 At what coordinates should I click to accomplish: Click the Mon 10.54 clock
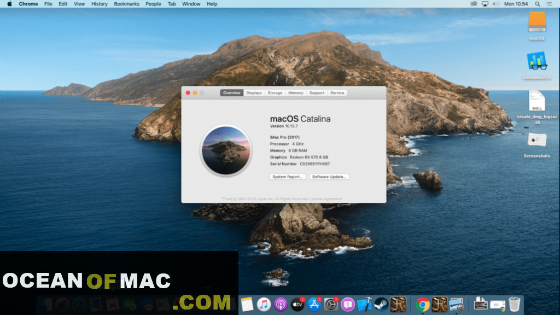(x=516, y=4)
